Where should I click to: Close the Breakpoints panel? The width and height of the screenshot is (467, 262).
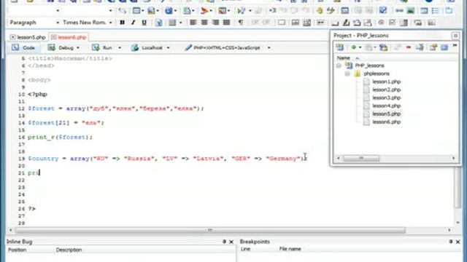click(458, 242)
